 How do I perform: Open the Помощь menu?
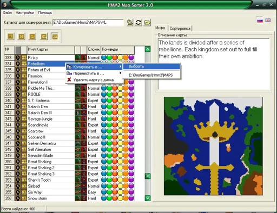(45, 12)
